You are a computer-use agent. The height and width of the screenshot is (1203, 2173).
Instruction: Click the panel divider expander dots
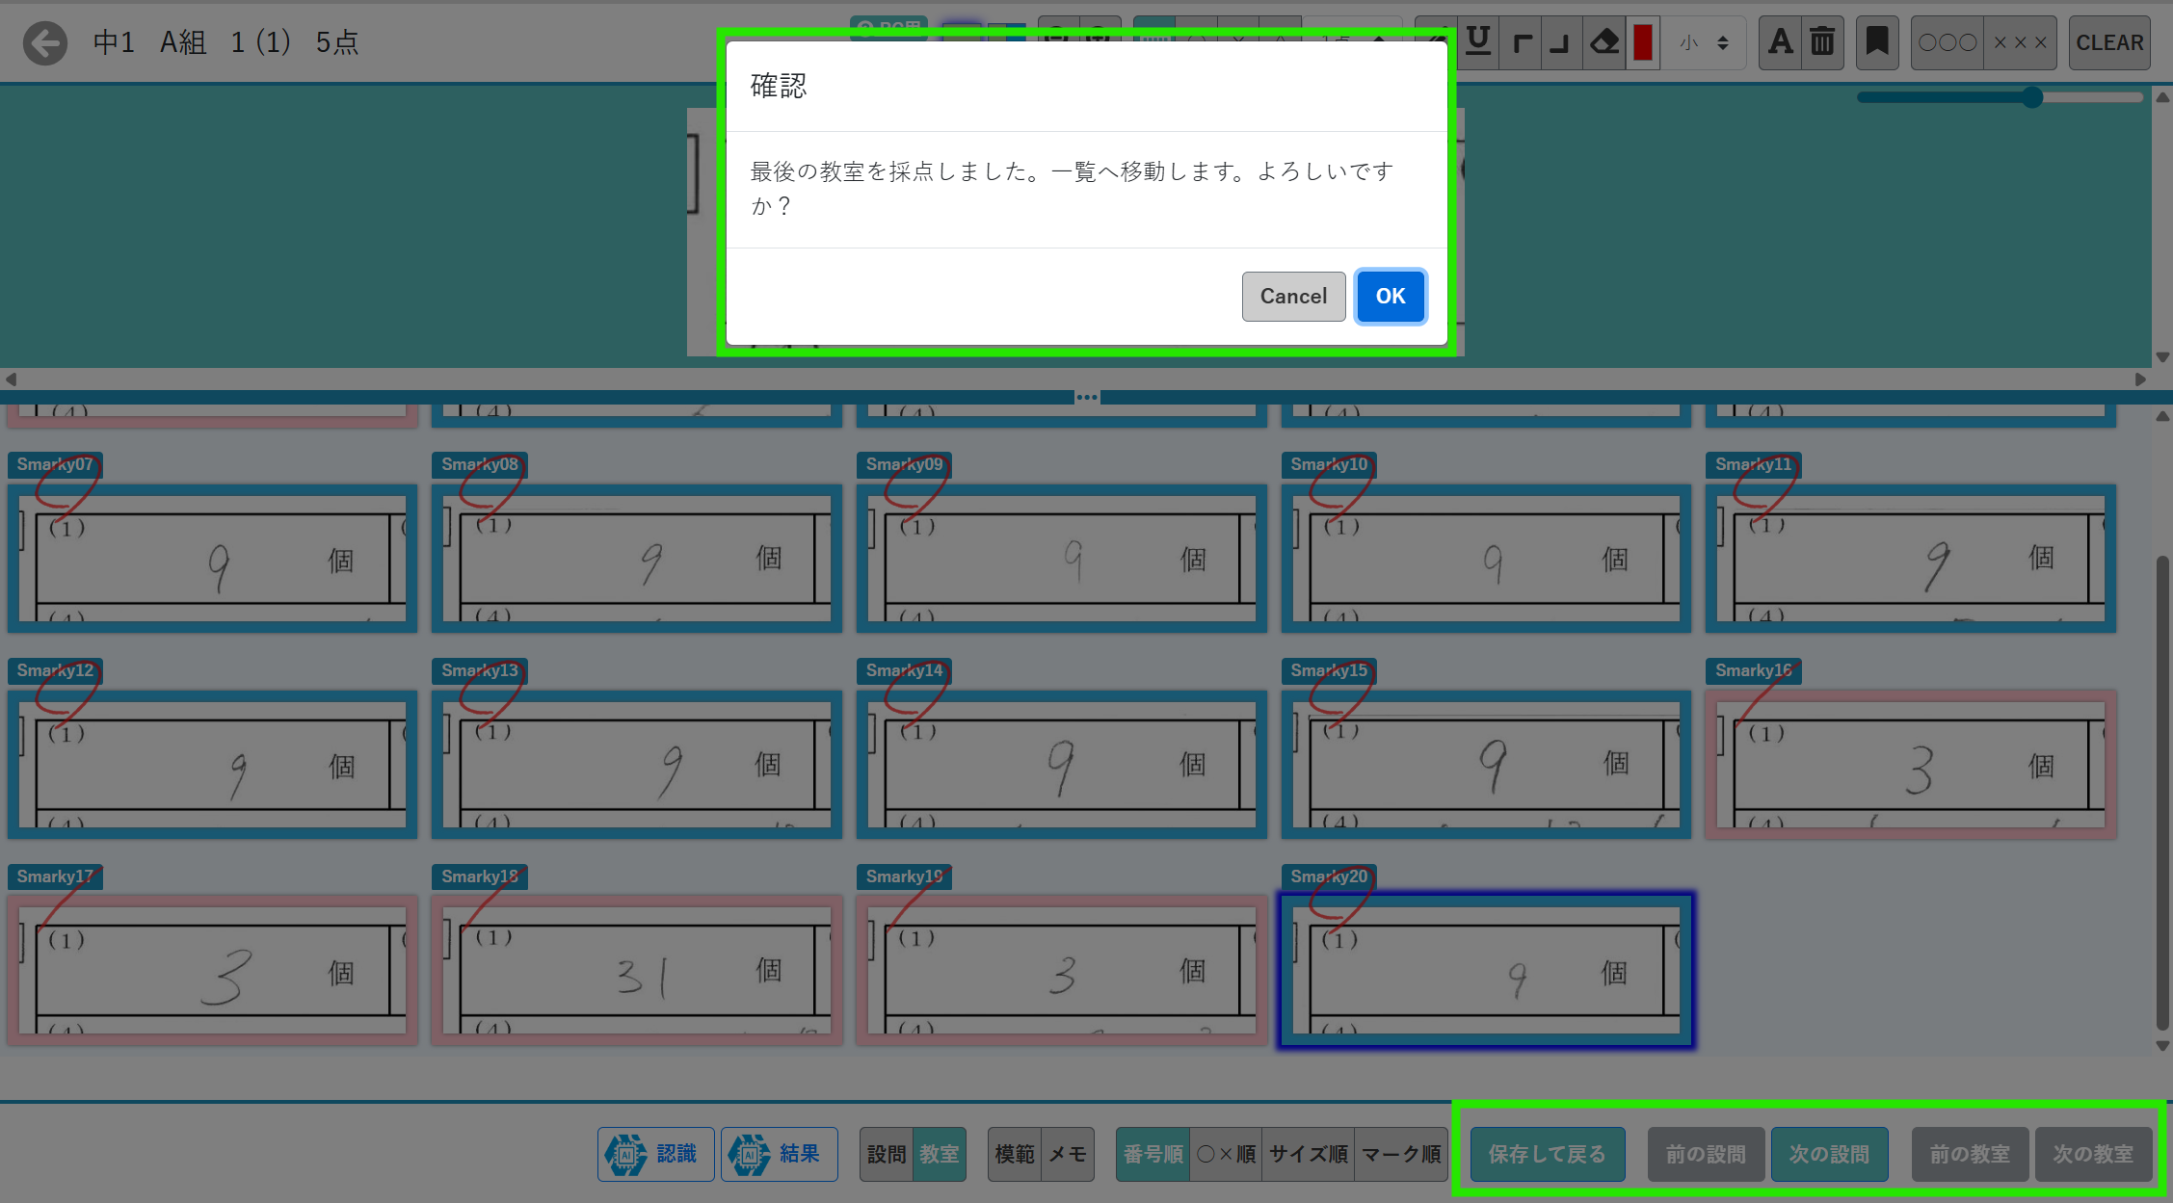coord(1086,397)
